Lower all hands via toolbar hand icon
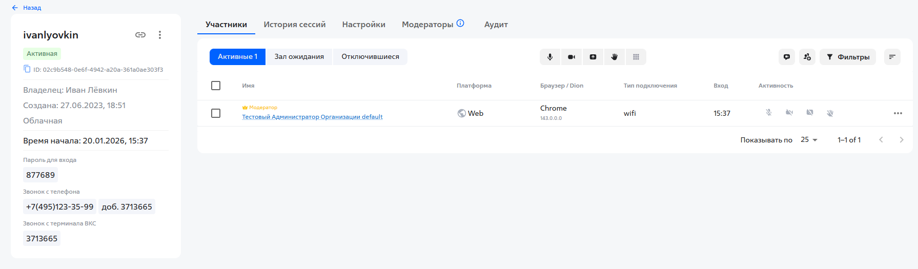 (615, 57)
